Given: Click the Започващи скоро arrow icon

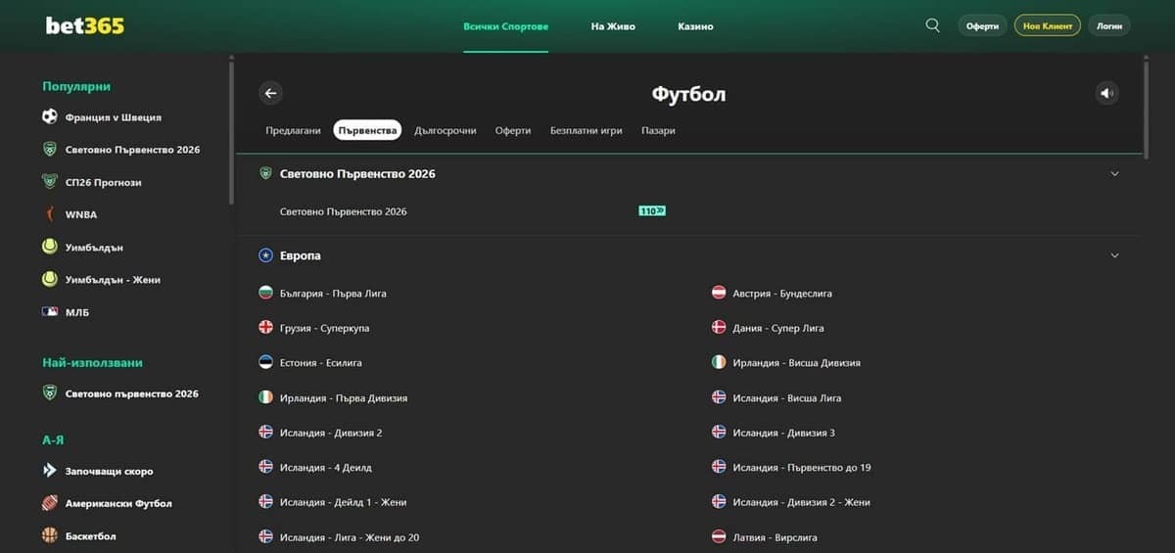Looking at the screenshot, I should pyautogui.click(x=50, y=471).
